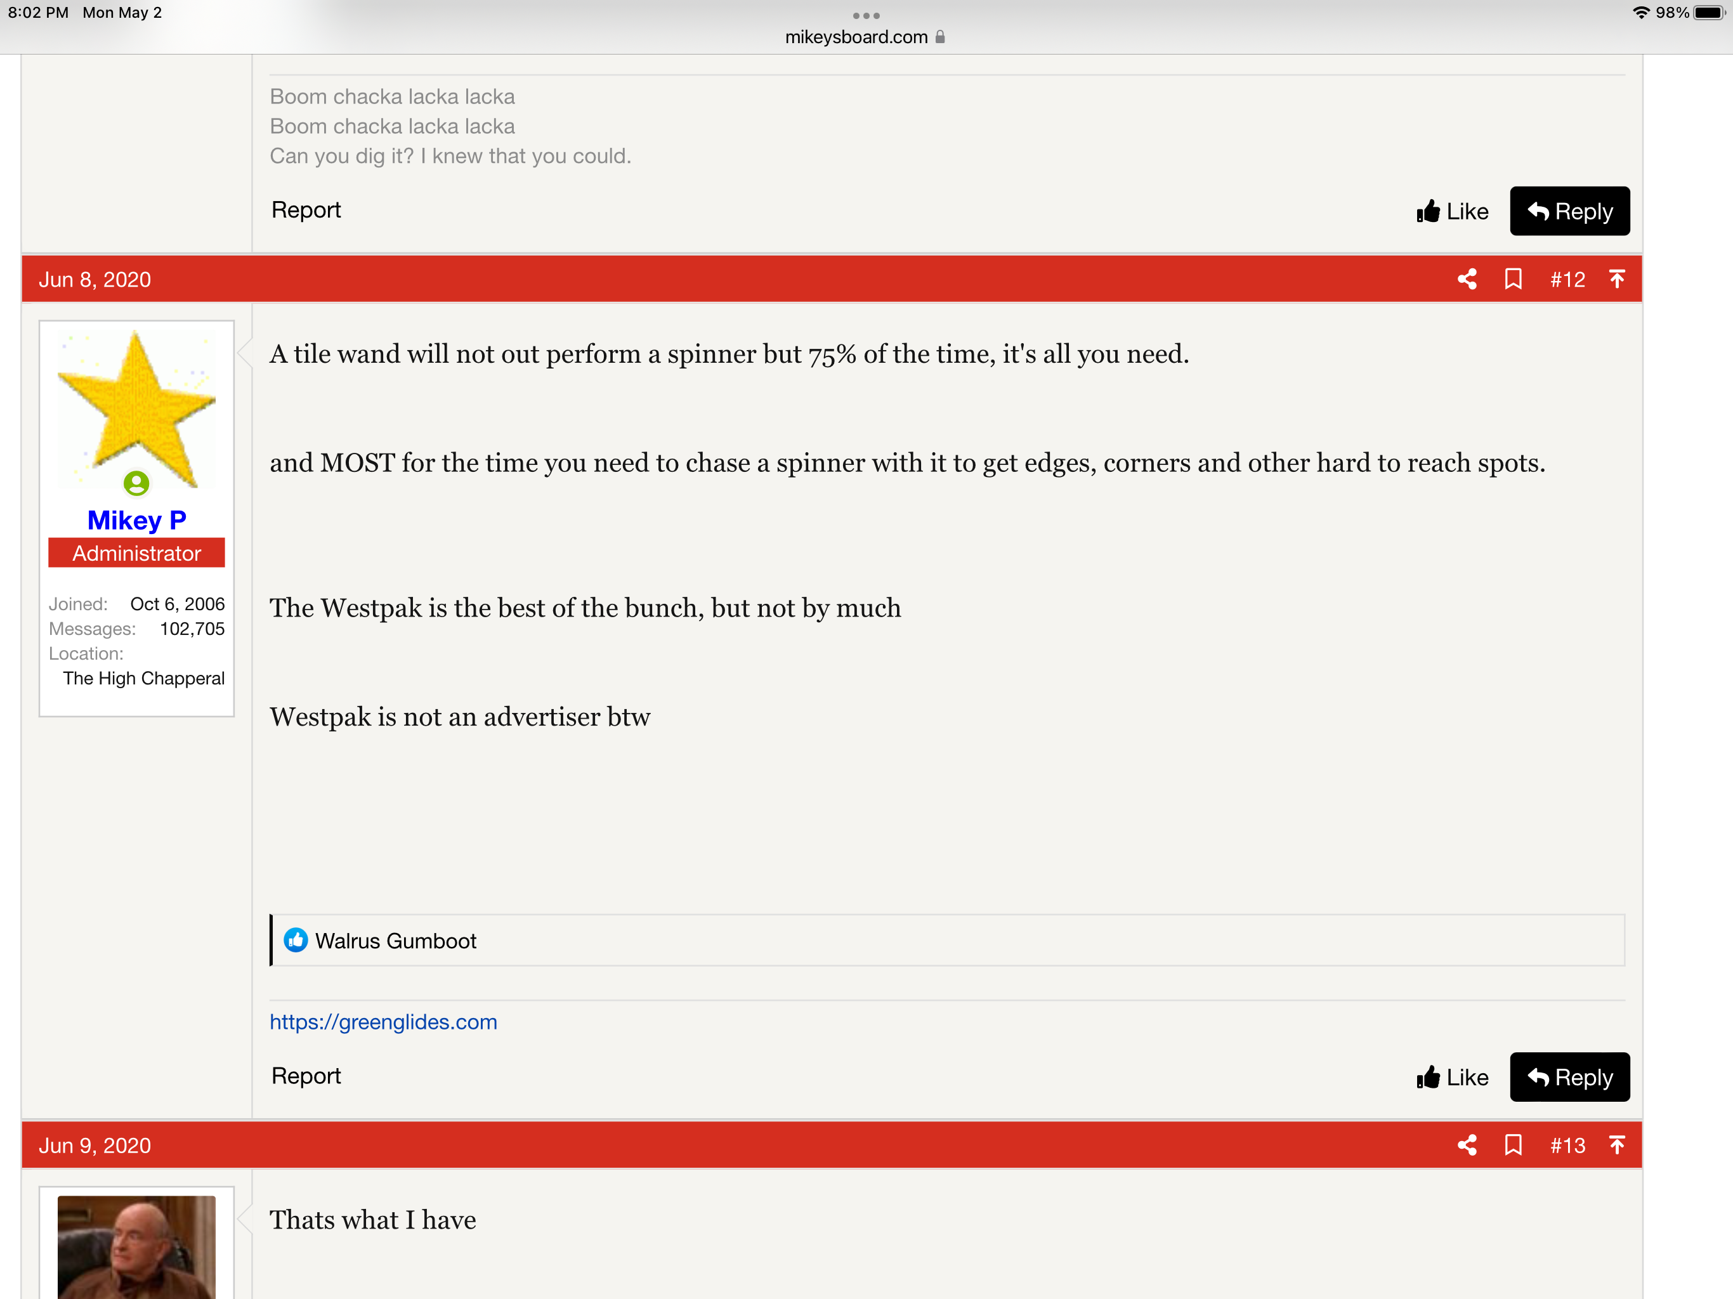Screen dimensions: 1733x1299
Task: Bookmark post #13
Action: click(x=1513, y=1146)
